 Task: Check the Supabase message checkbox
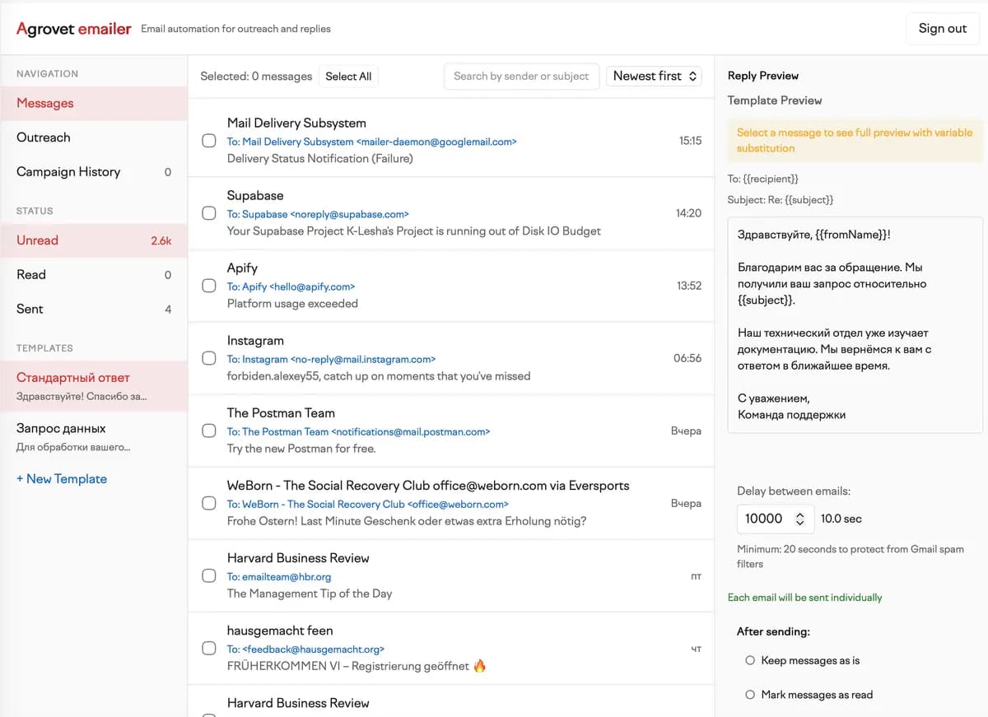209,213
